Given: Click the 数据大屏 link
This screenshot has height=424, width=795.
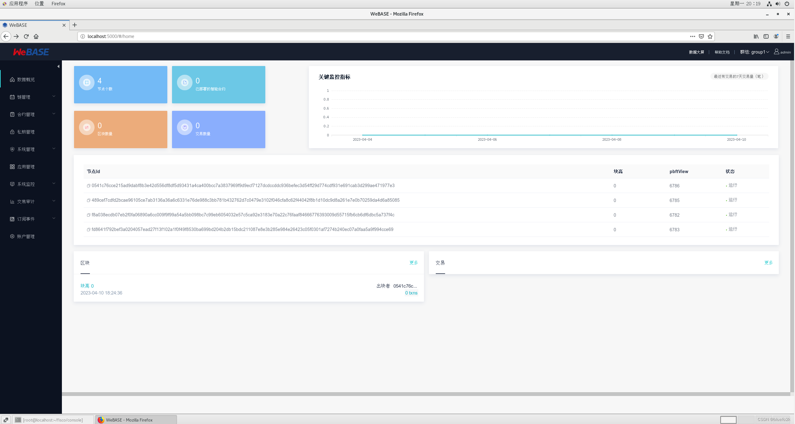Looking at the screenshot, I should [696, 52].
